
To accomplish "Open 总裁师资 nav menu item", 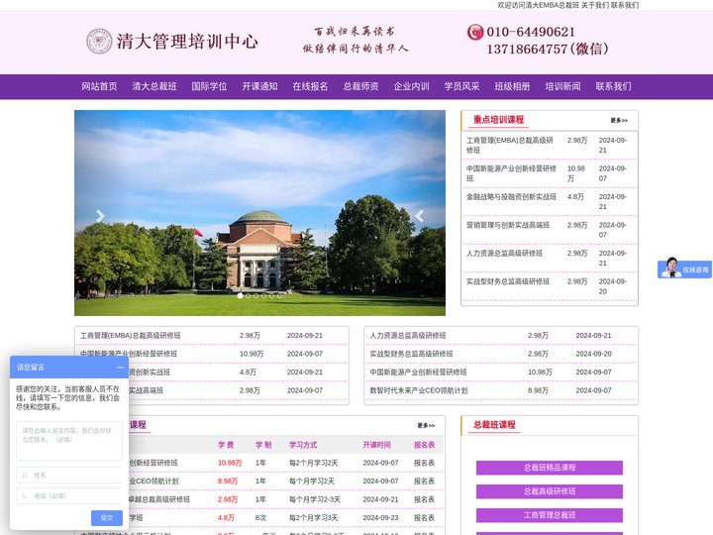I will pyautogui.click(x=360, y=86).
